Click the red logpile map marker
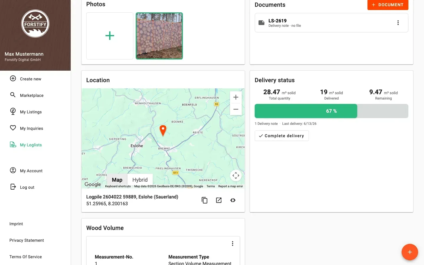Image resolution: width=424 pixels, height=265 pixels. click(x=163, y=130)
